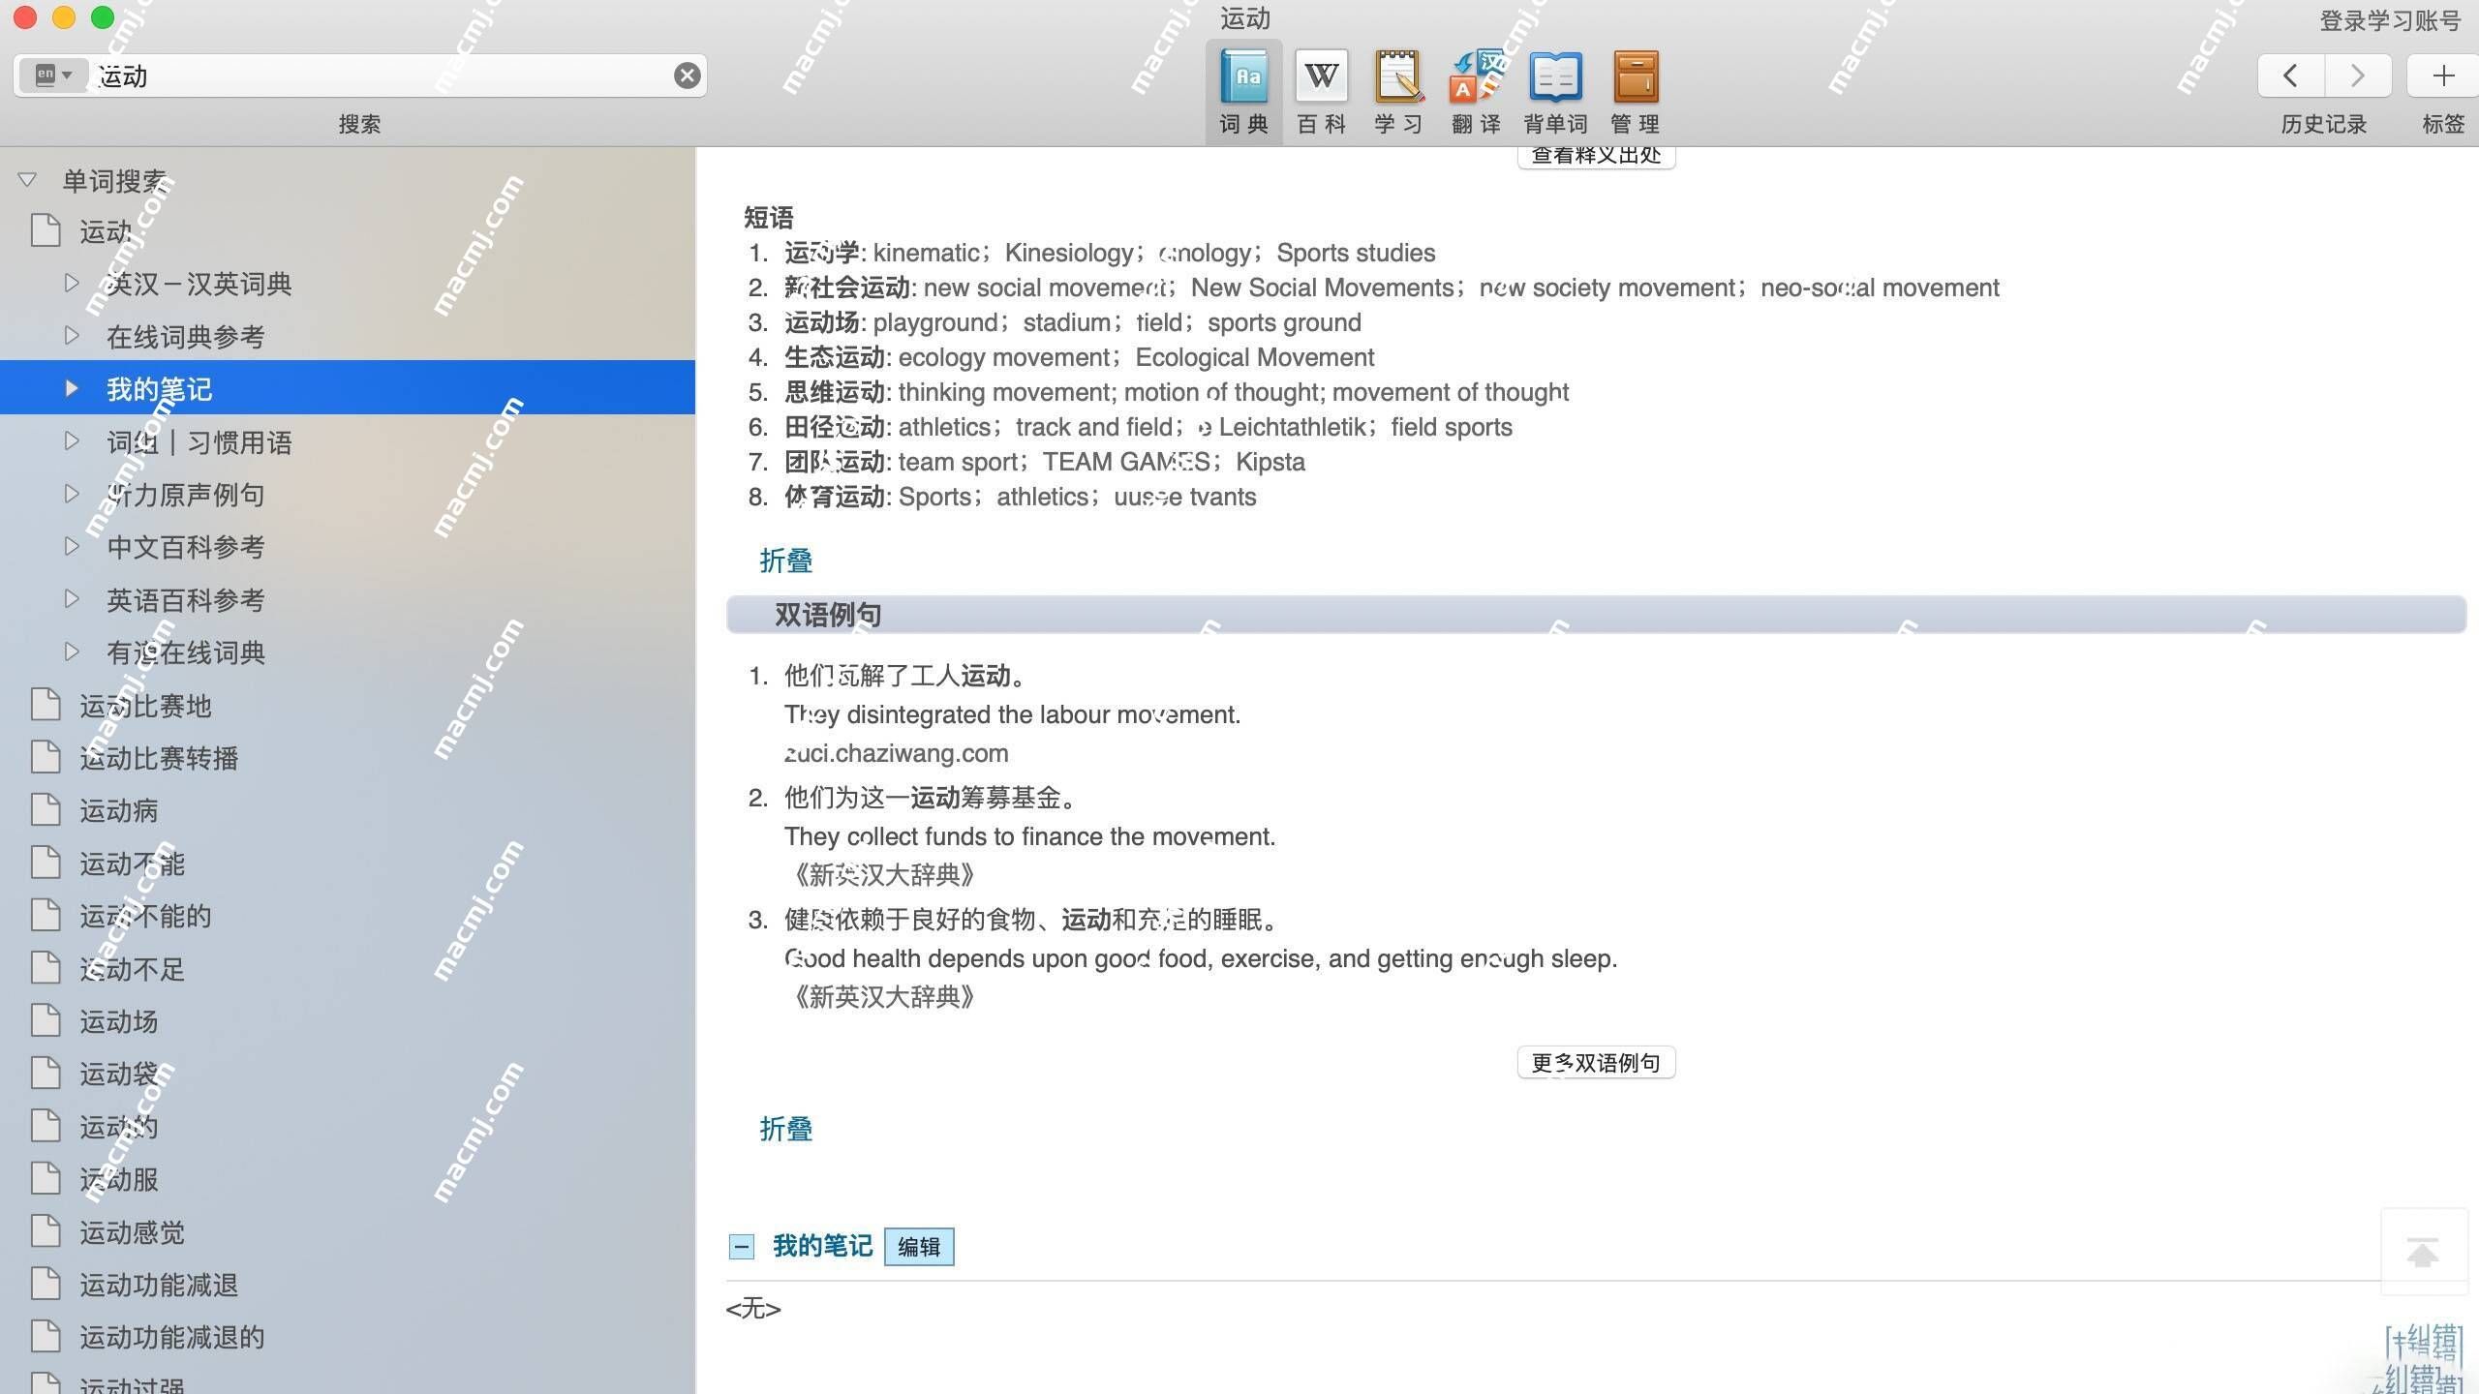Toggle visibility of 我的笔记 section
Image resolution: width=2479 pixels, height=1394 pixels.
click(741, 1246)
